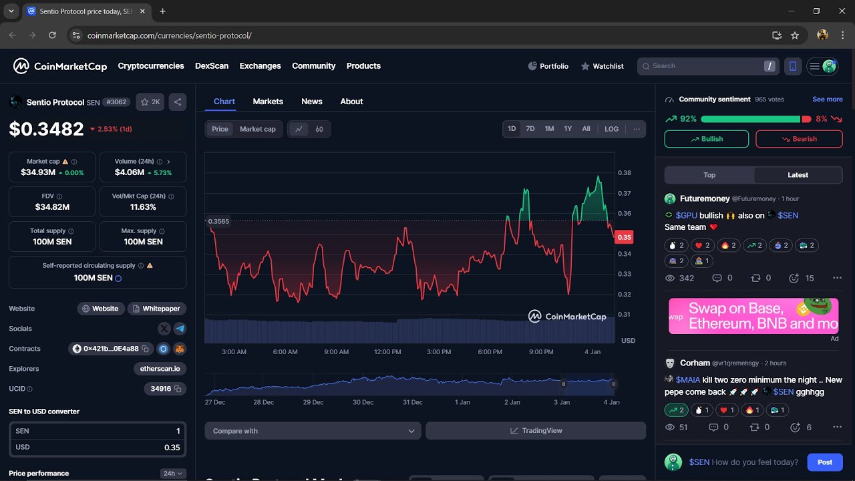Image resolution: width=855 pixels, height=481 pixels.
Task: Switch community feed to Top
Action: [709, 175]
